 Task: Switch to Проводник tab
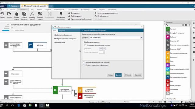(14, 6)
